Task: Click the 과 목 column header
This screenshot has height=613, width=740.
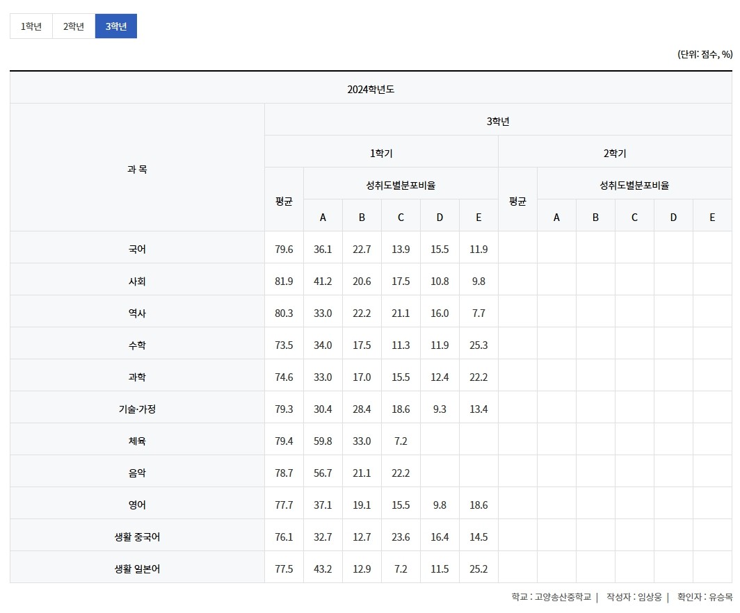Action: [x=137, y=169]
